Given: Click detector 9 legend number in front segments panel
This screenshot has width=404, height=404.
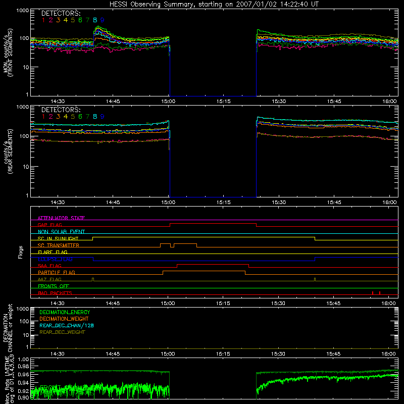Looking at the screenshot, I should coord(103,20).
